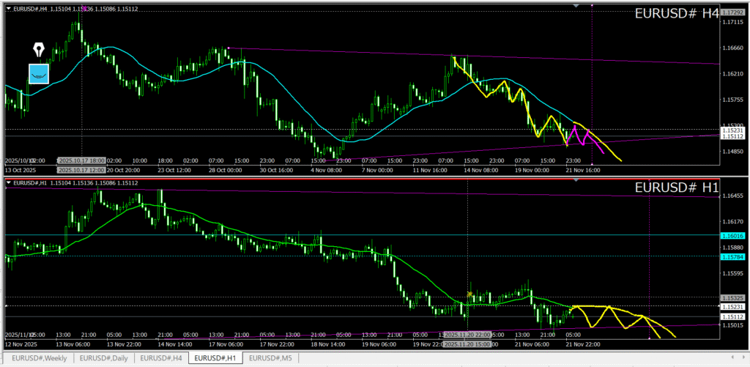Select the 1.16016 cyan price level label
The image size is (750, 367).
click(x=733, y=235)
